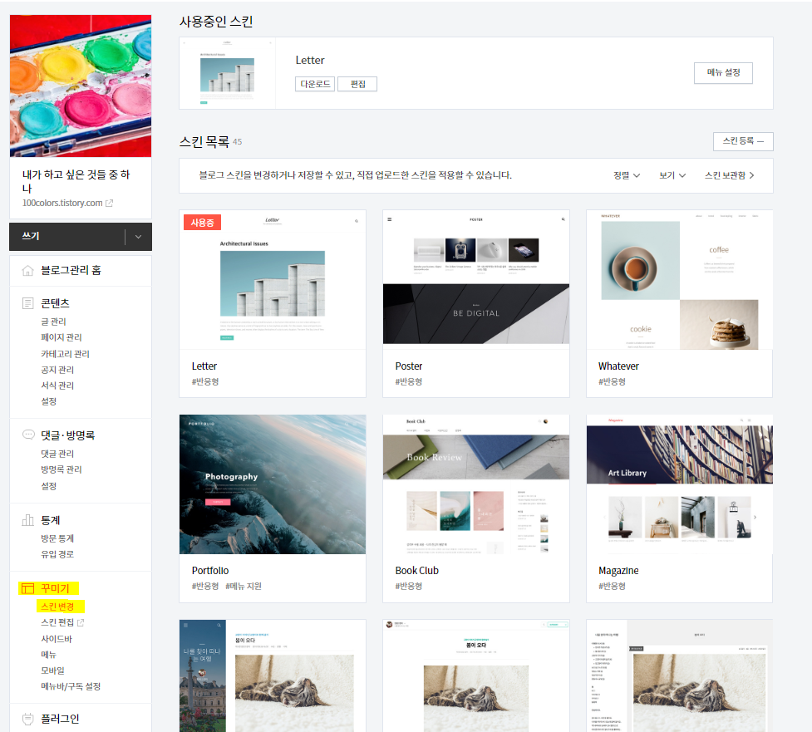Open 카테고리 관리 menu item

point(65,354)
